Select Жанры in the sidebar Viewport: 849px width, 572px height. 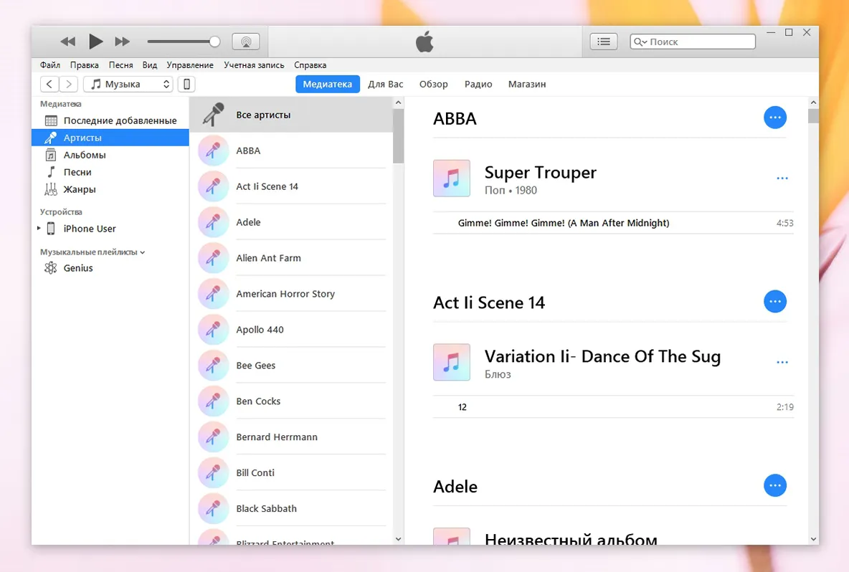tap(110, 189)
